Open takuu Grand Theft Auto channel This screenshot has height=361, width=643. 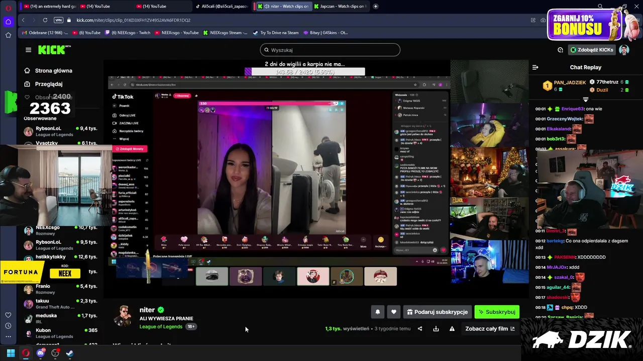pos(60,303)
